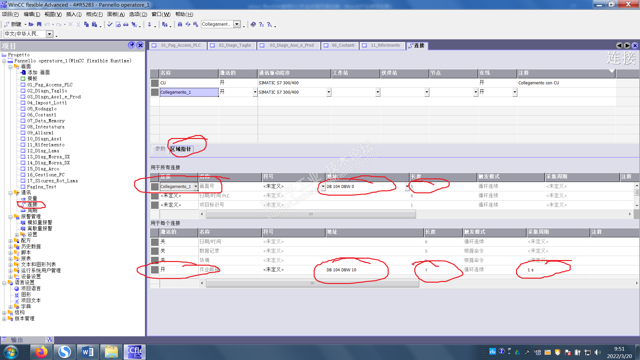Click the Paste toolbar icon
This screenshot has height=360, width=640.
(94, 24)
